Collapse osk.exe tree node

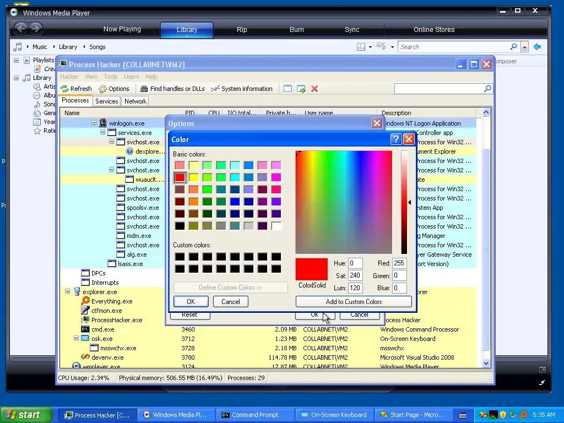pos(76,338)
